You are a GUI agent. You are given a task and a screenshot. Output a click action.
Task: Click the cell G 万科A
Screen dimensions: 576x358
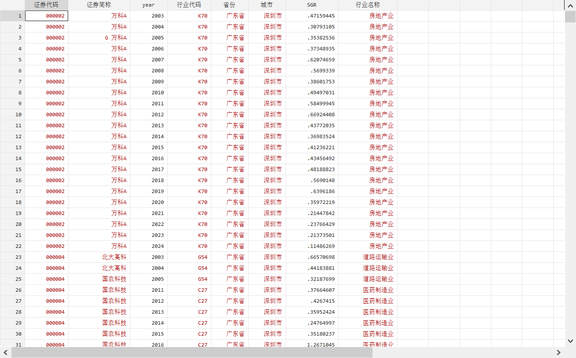tap(99, 38)
